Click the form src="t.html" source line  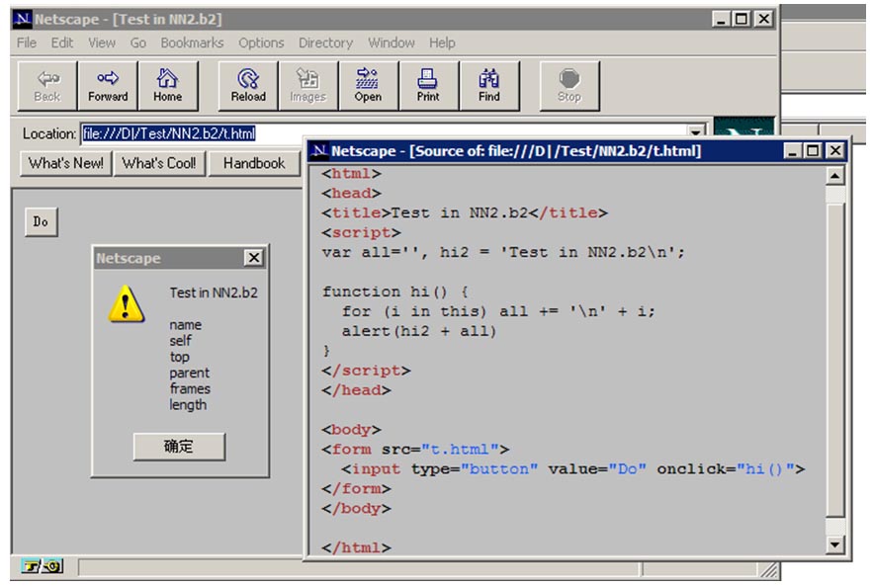pyautogui.click(x=415, y=450)
